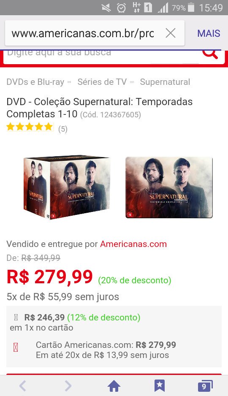Tap the browser back arrow
Screen dimensions: 228x396
(23, 386)
